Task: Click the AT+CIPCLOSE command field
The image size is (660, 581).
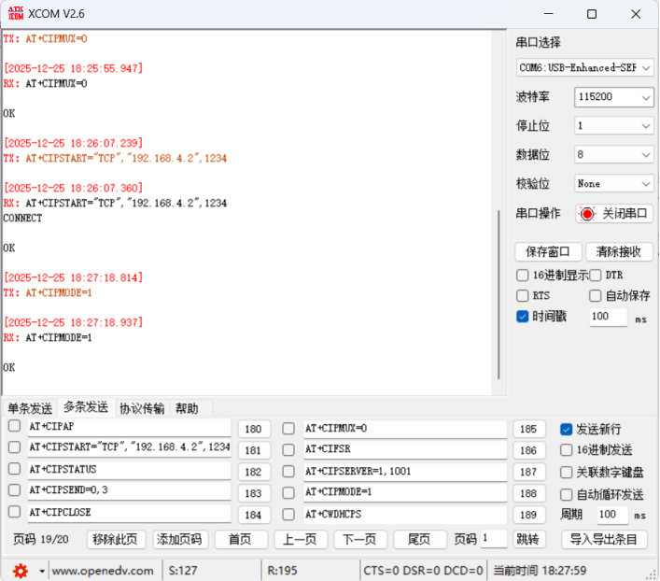Action: [129, 513]
